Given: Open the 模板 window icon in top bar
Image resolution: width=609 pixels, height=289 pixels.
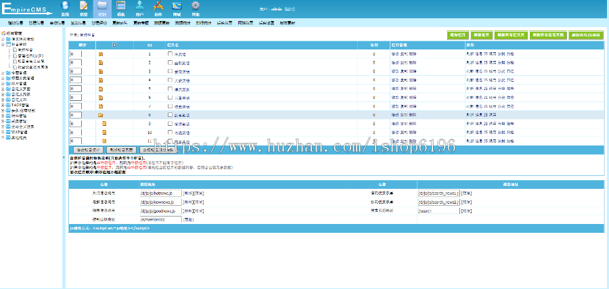Looking at the screenshot, I should [x=121, y=6].
